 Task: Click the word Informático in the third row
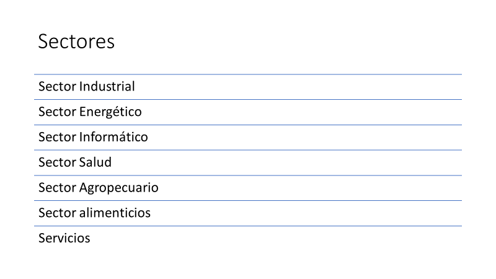pos(114,137)
